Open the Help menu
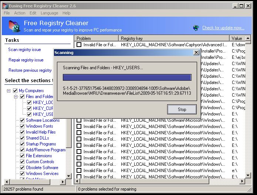Image resolution: width=257 pixels, height=195 pixels. coord(67,13)
